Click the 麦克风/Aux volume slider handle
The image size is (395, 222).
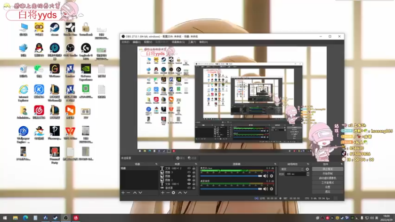tap(260, 176)
